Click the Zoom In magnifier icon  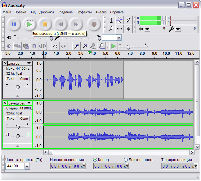click(x=76, y=46)
